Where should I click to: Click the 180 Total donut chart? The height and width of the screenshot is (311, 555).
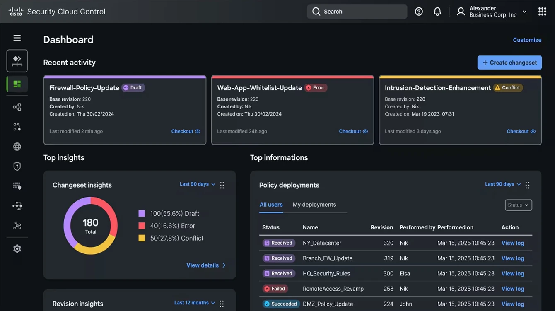[x=91, y=226]
